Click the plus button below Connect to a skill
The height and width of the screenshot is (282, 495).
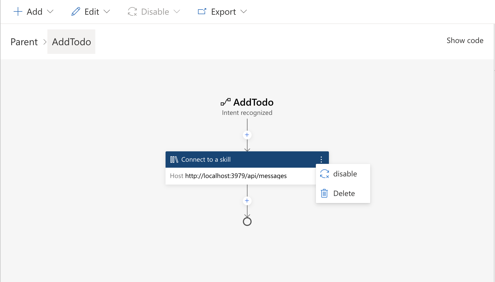coord(247,201)
